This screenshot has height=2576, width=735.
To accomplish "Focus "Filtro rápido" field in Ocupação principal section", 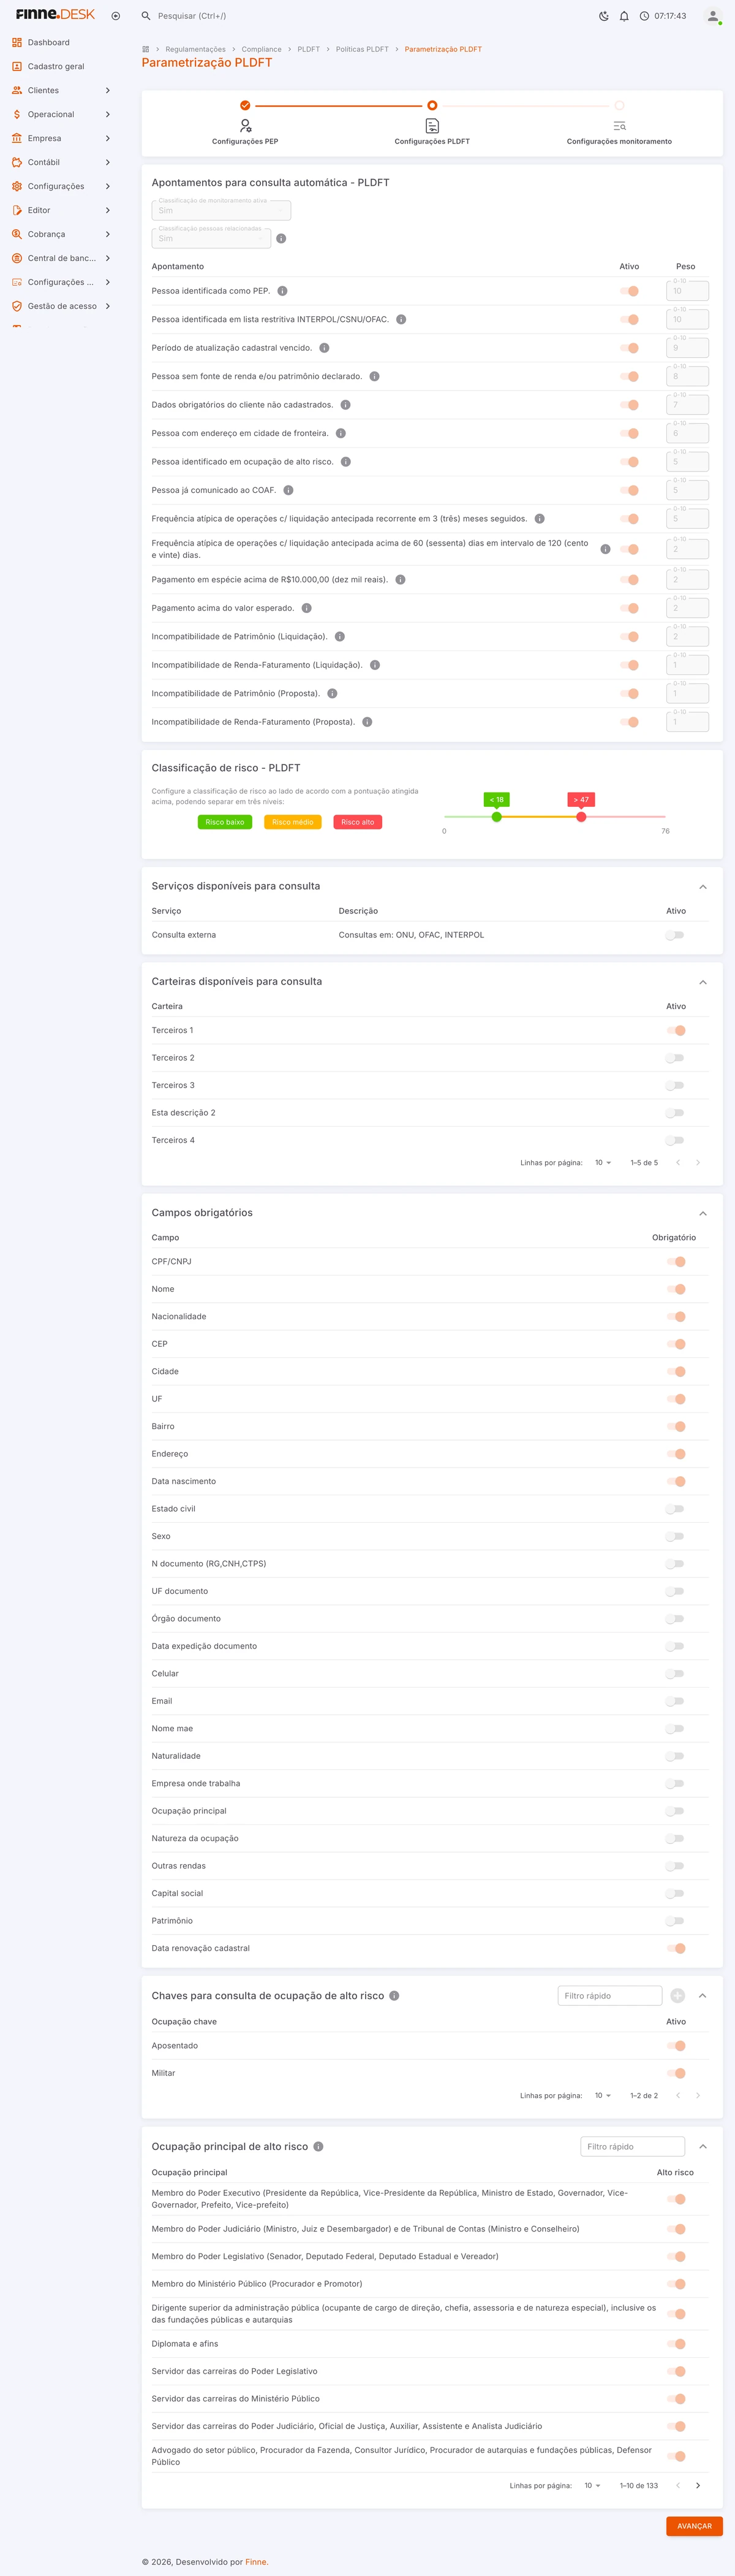I will 632,2146.
